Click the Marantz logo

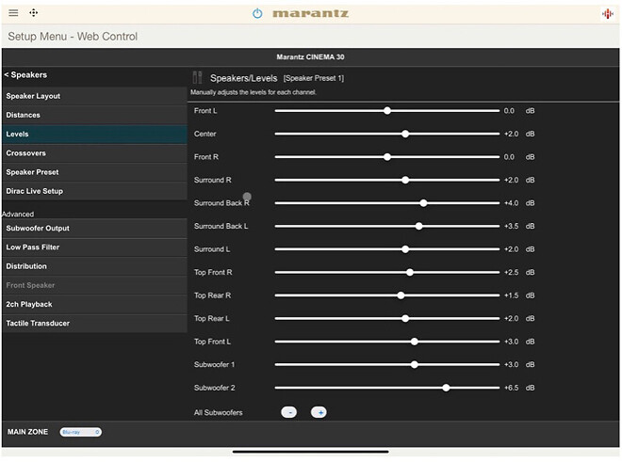[310, 13]
